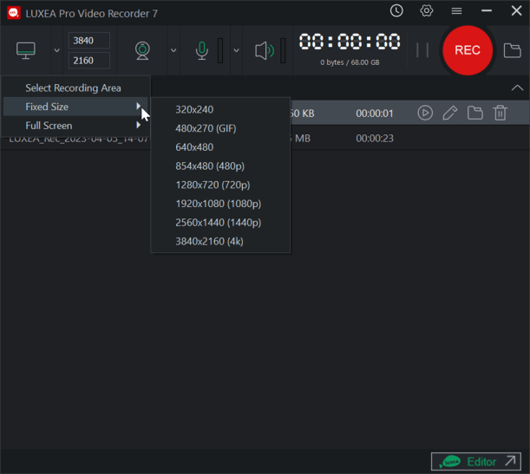Delete the 00:00:01 recording with trash icon
Image resolution: width=530 pixels, height=474 pixels.
pyautogui.click(x=501, y=113)
